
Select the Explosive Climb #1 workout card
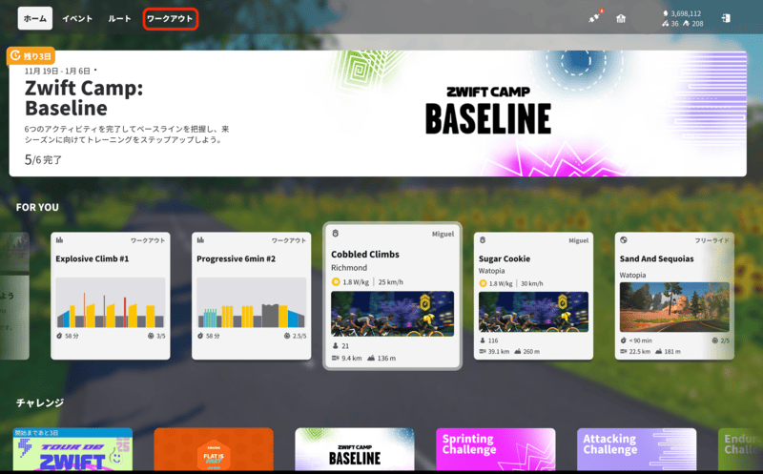[x=111, y=296]
